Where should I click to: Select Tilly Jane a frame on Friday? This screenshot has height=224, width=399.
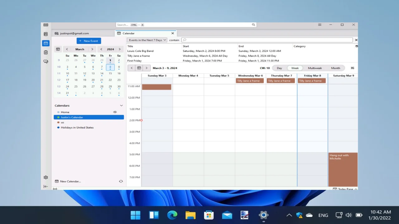[312, 81]
